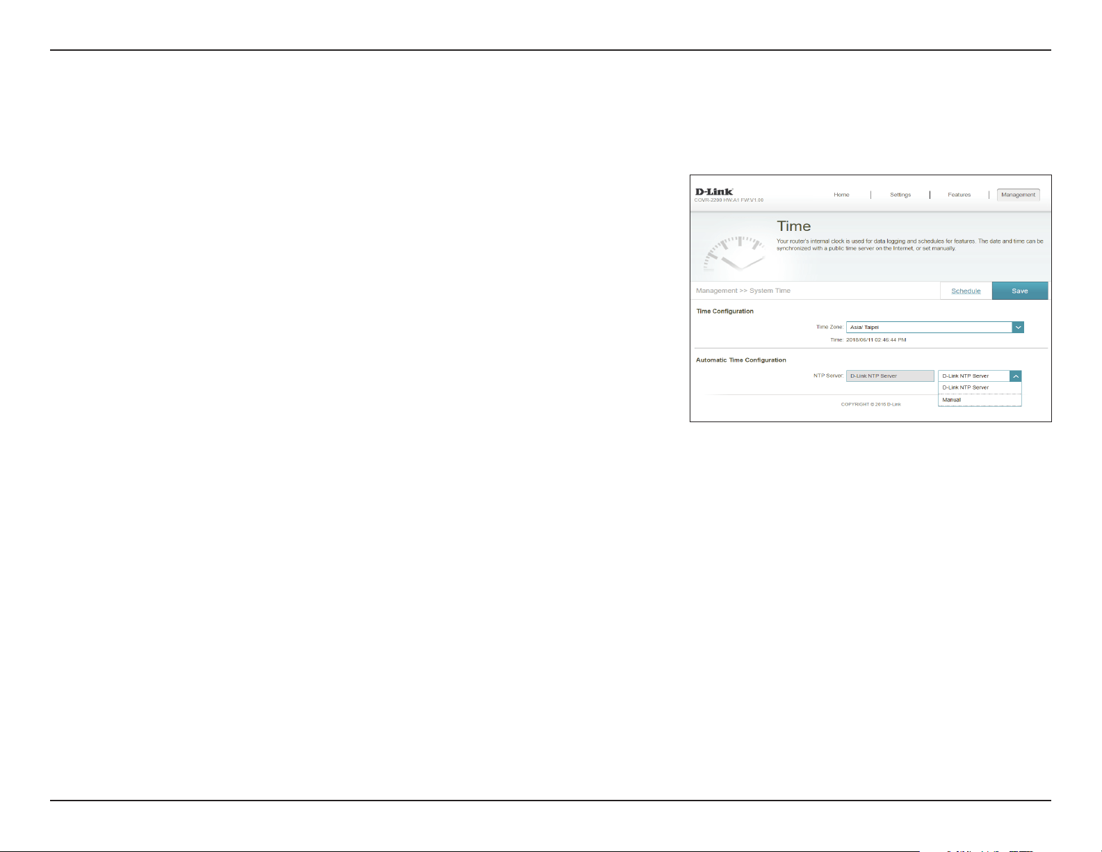Viewport: 1102px width, 852px height.
Task: Click the Time Configuration heading
Action: 725,311
